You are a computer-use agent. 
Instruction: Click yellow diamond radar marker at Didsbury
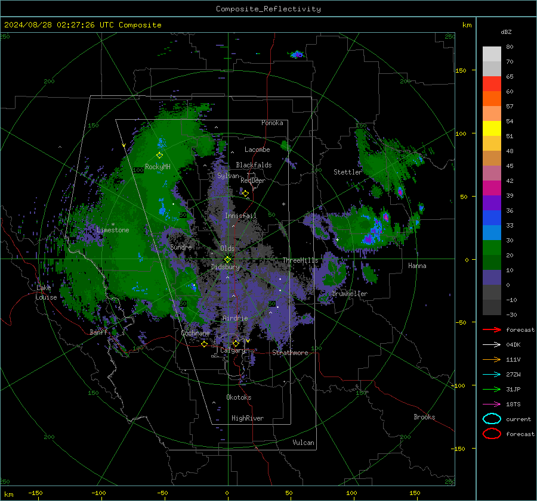tap(227, 260)
